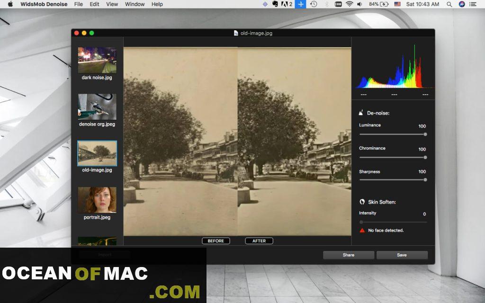Screen dimensions: 485x303
Task: Click the "De-noise:" heading
Action: [378, 113]
